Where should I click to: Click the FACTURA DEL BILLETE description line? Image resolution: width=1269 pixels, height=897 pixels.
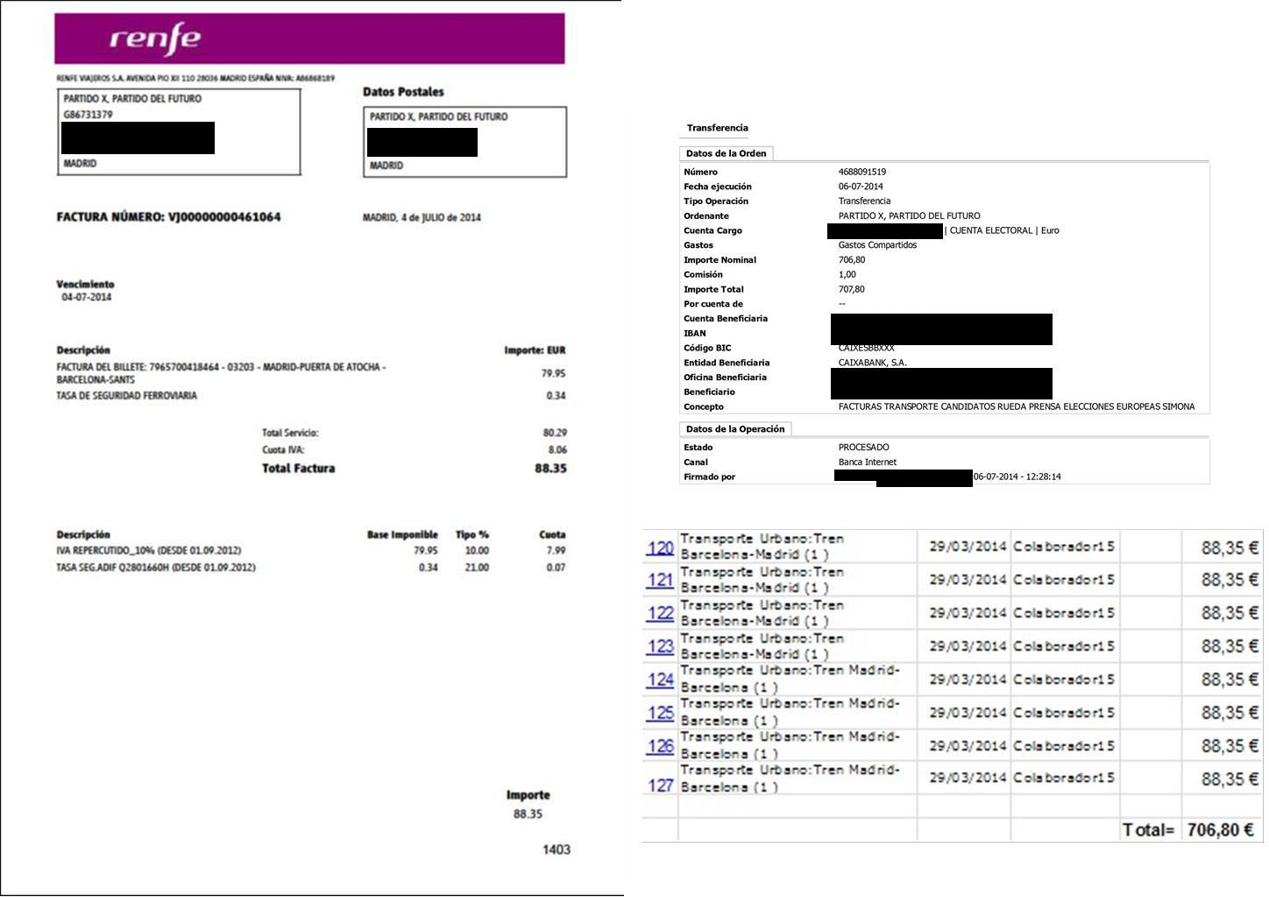click(221, 373)
